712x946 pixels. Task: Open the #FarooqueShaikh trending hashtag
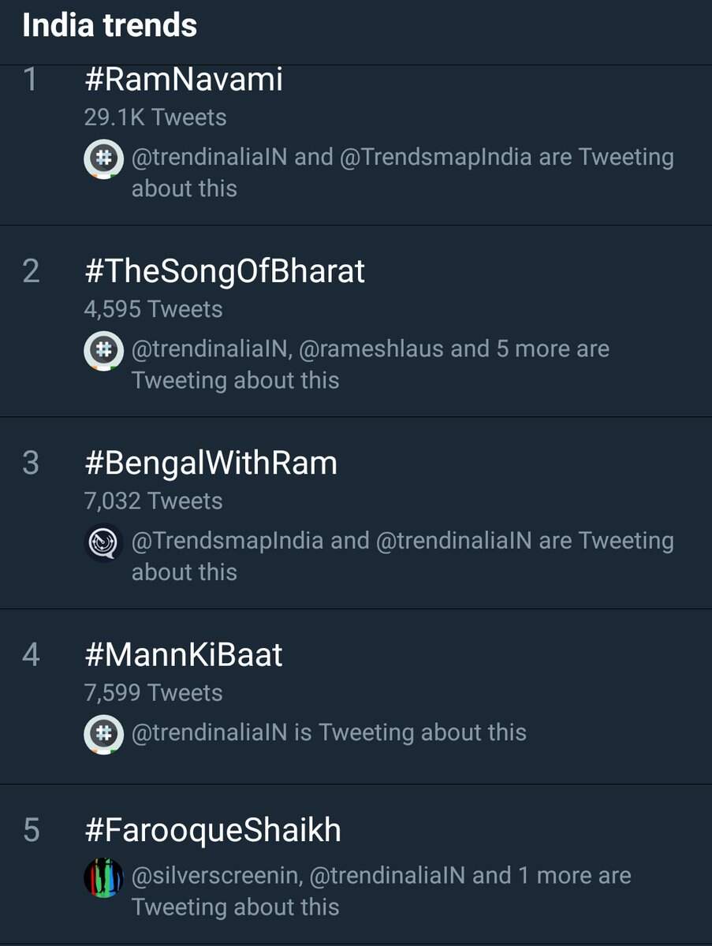tap(213, 830)
